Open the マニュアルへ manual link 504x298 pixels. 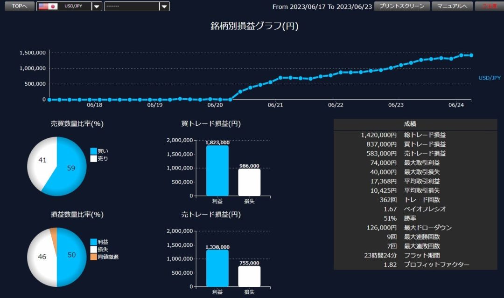tap(452, 6)
